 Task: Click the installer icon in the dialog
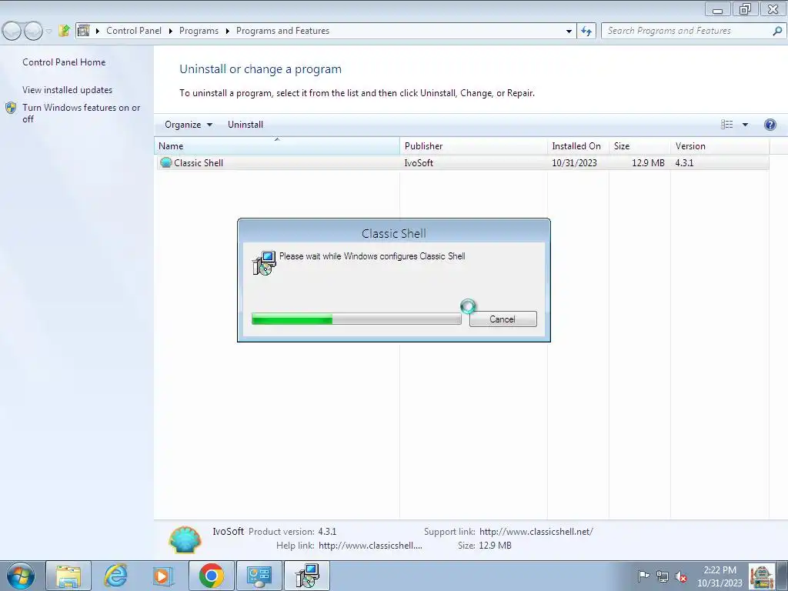[x=264, y=263]
